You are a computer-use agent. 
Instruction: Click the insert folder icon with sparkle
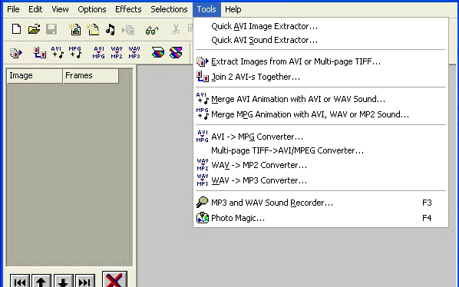coord(93,29)
